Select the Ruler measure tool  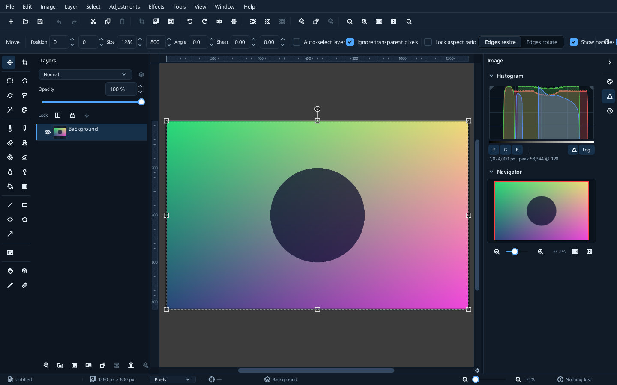coord(24,285)
